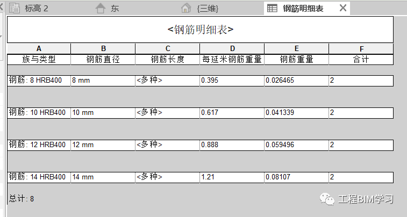Viewport: 407px width, 217px height.
Task: Click count cell 2 in 10 HRB400 row
Action: pos(361,113)
